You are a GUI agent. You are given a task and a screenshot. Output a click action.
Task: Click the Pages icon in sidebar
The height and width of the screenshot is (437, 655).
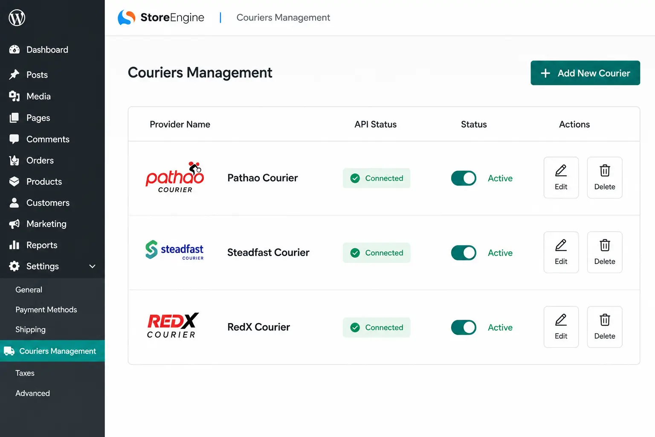pyautogui.click(x=14, y=117)
